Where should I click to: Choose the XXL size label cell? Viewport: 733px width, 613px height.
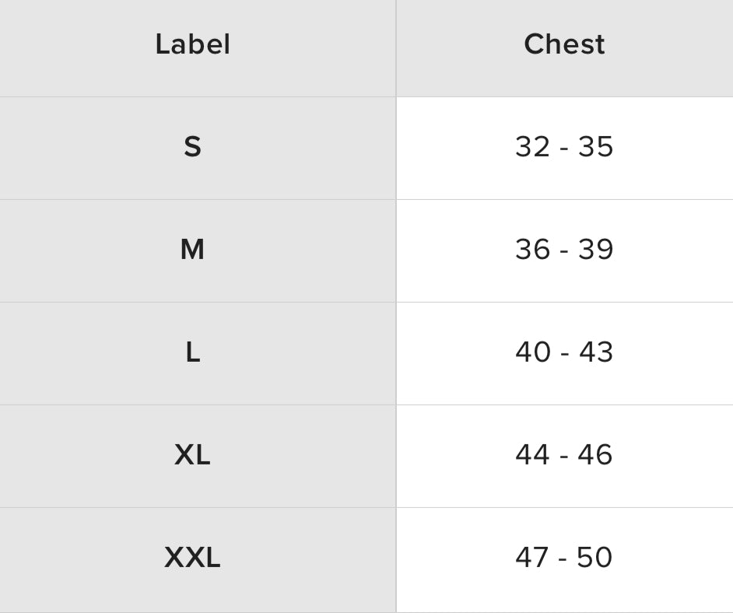(x=192, y=558)
